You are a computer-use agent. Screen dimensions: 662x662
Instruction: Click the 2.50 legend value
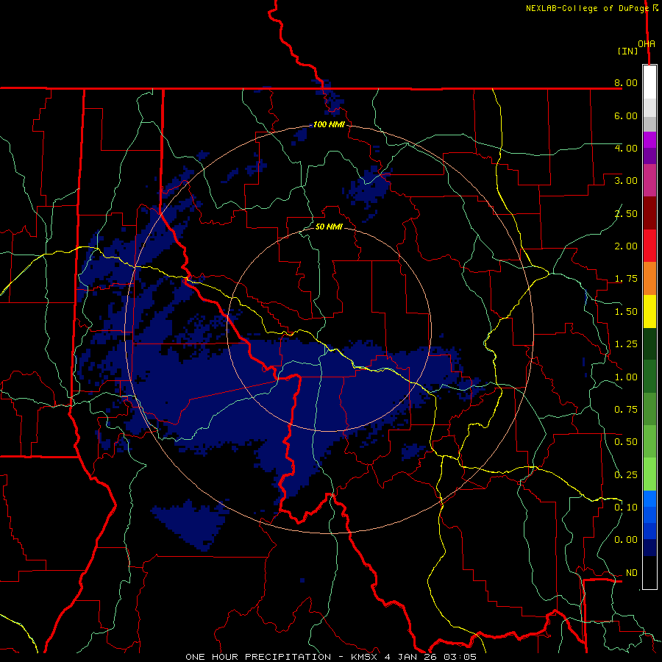click(x=626, y=213)
